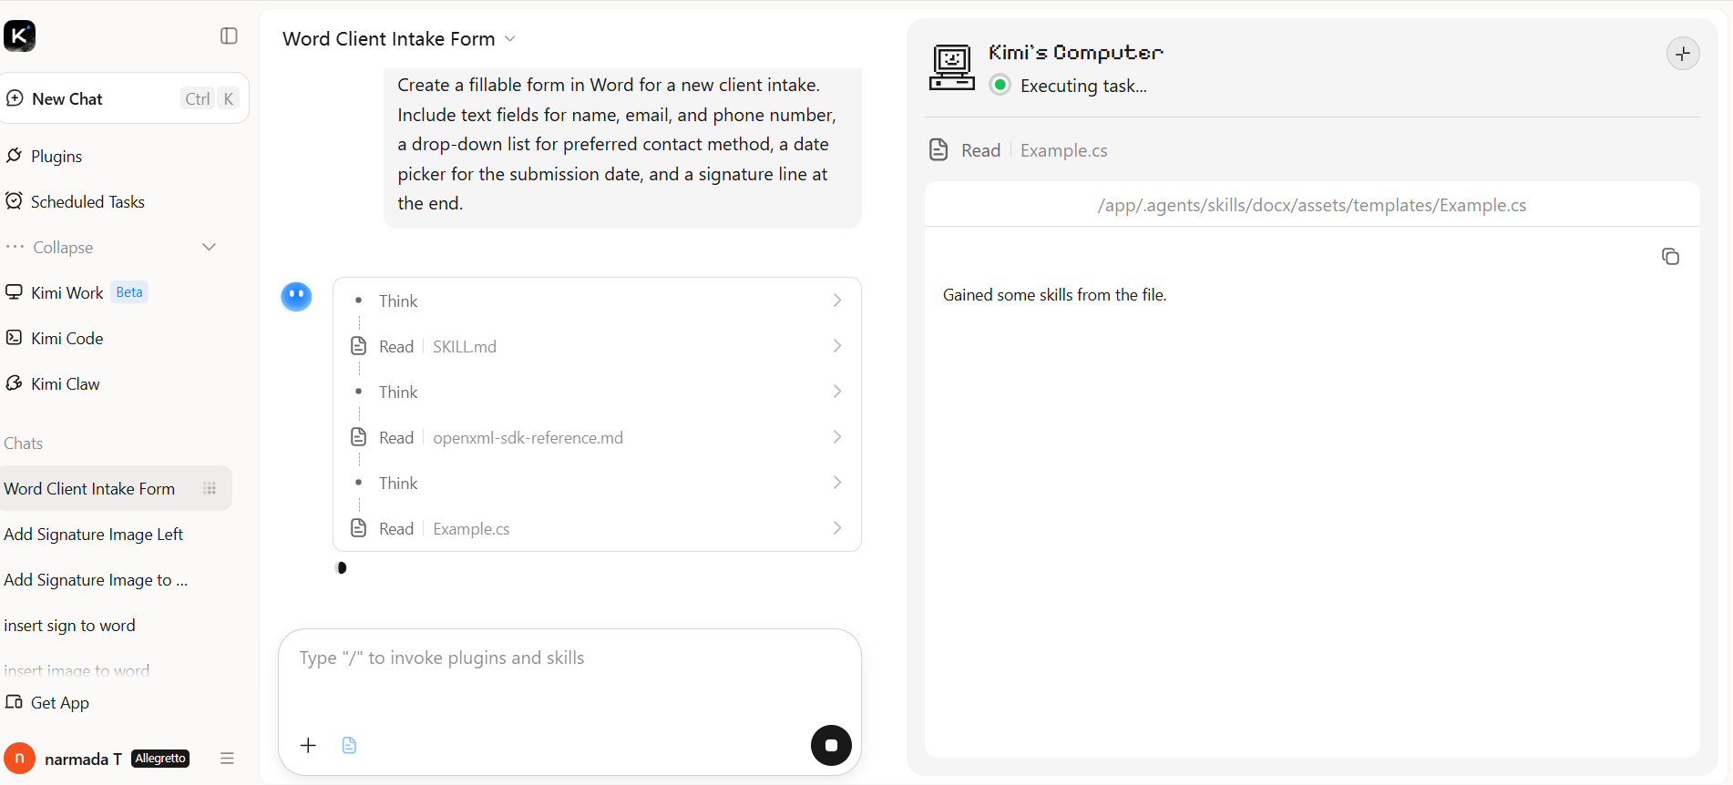Click the Kimi Claw icon
The width and height of the screenshot is (1733, 785).
14,383
